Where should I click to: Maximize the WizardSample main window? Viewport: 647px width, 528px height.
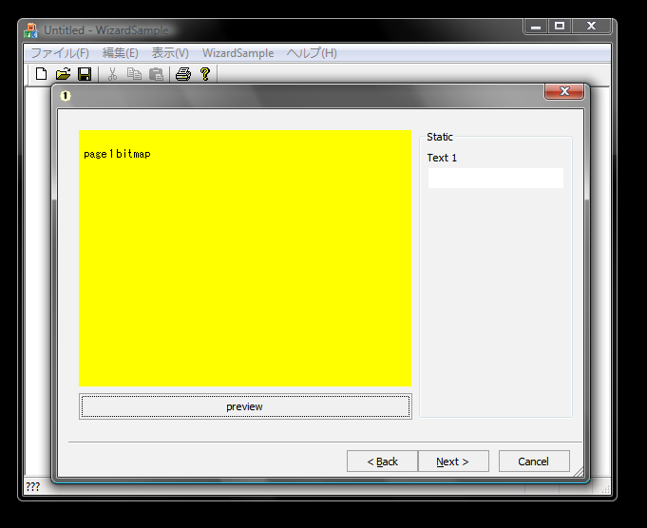pyautogui.click(x=560, y=26)
